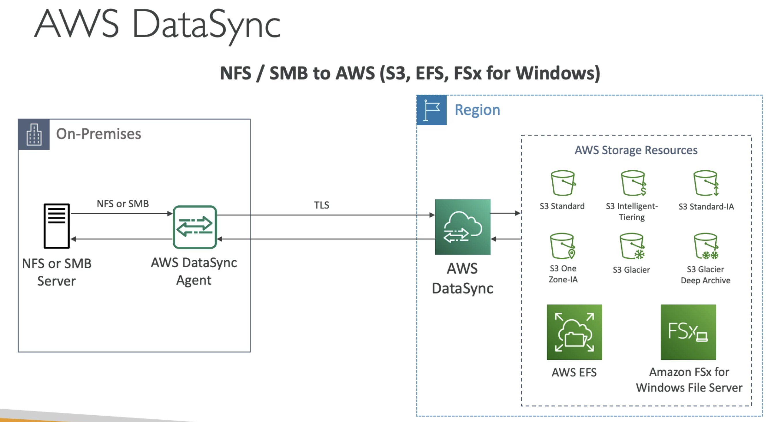The height and width of the screenshot is (422, 768).
Task: Click the 'AWS EFS' label
Action: pyautogui.click(x=574, y=372)
